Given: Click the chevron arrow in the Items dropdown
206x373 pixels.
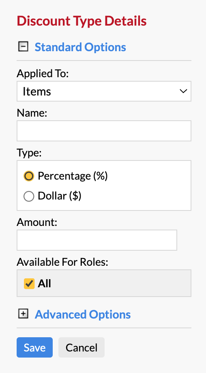Looking at the screenshot, I should click(183, 91).
